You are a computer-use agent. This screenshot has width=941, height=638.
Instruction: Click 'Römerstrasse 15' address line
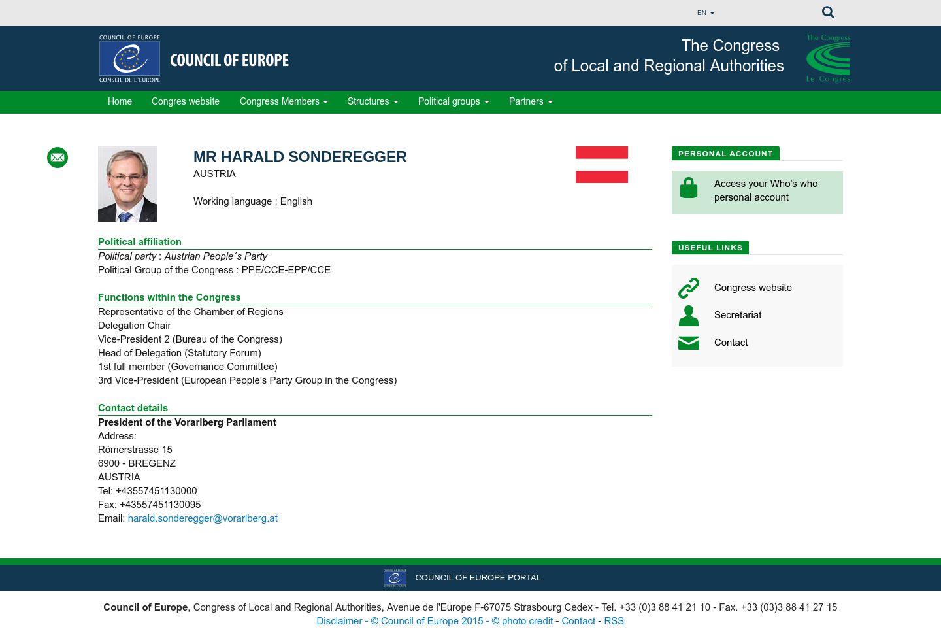pos(135,450)
